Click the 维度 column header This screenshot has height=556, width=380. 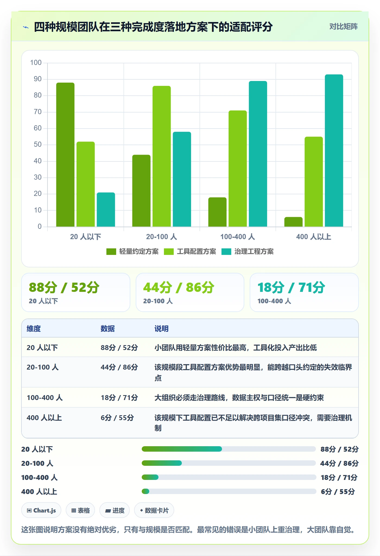[34, 329]
